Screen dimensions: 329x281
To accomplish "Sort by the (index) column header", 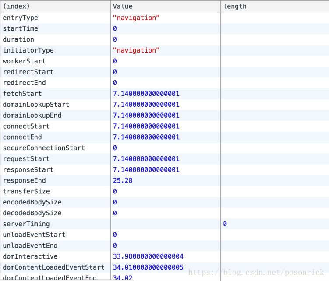I will 55,6.
